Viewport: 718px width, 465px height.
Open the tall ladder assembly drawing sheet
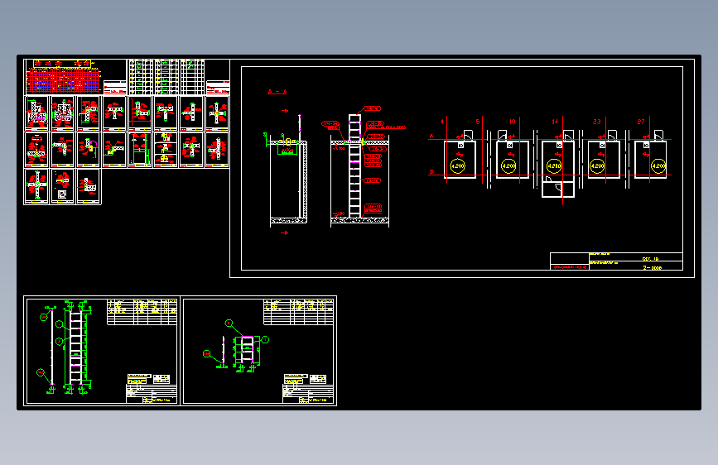(x=102, y=351)
